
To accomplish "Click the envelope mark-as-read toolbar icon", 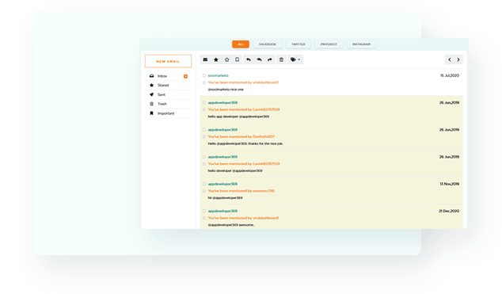I will coord(206,59).
